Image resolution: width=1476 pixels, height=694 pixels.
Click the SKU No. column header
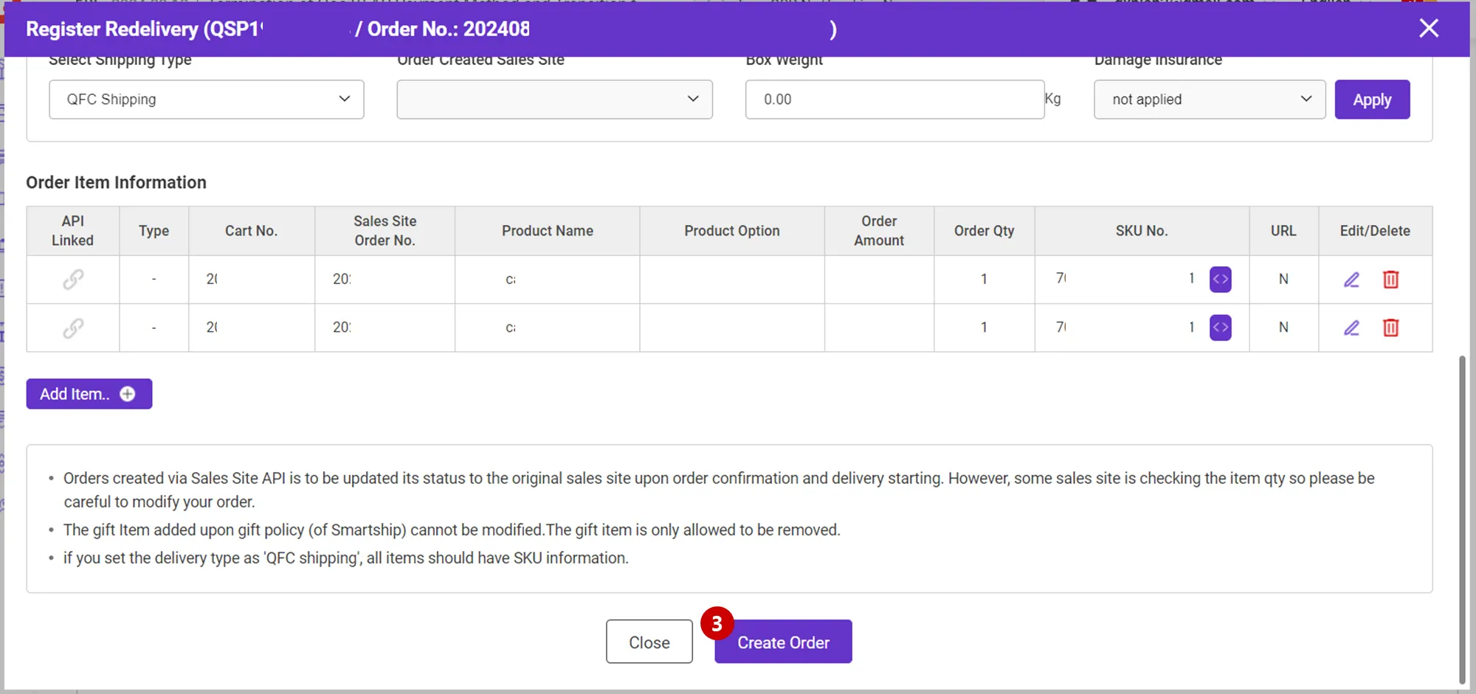point(1141,231)
